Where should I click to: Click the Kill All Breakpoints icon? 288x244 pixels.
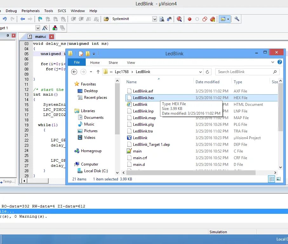(x=212, y=19)
